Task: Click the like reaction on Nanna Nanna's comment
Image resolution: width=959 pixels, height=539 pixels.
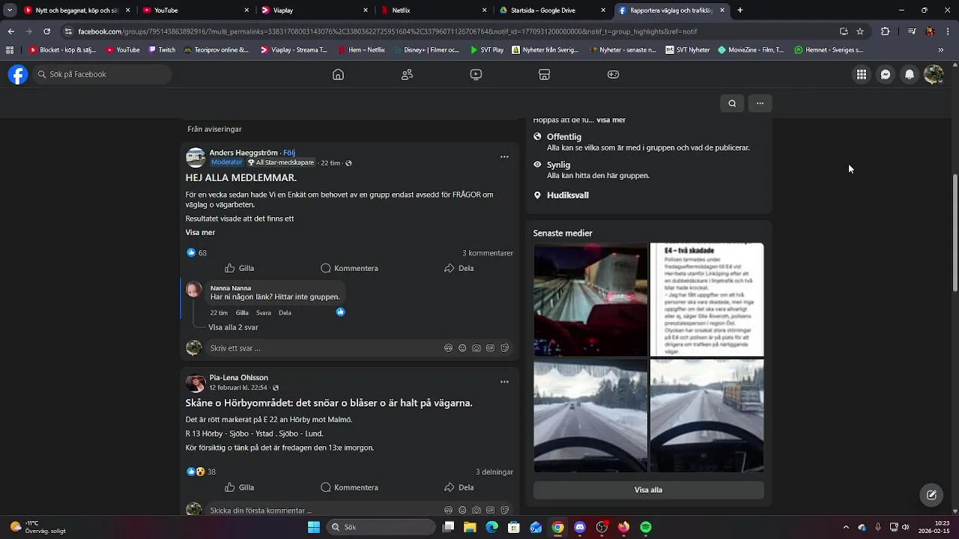Action: (x=340, y=312)
